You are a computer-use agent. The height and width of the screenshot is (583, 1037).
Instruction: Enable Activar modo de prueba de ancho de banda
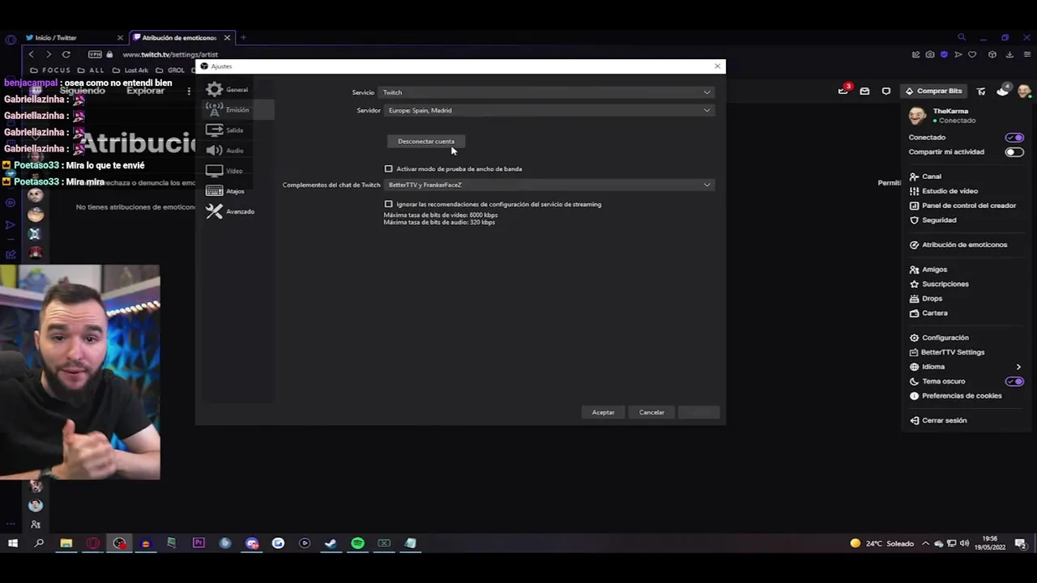(x=389, y=168)
